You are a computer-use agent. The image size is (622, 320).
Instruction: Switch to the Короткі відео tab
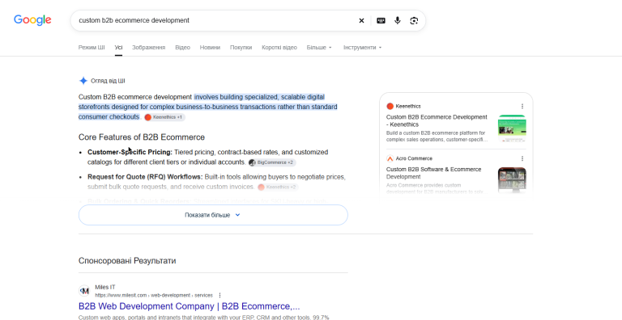(279, 48)
